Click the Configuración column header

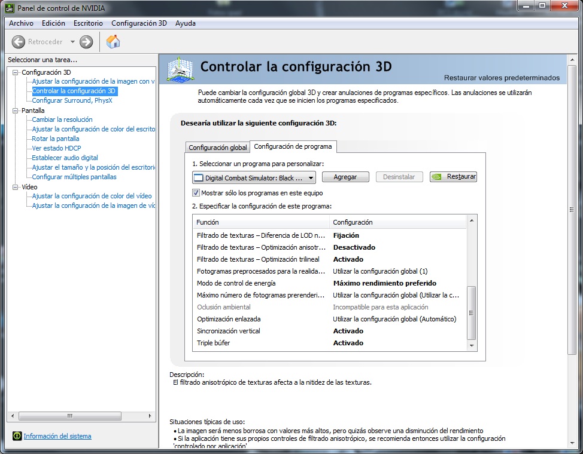click(x=398, y=222)
